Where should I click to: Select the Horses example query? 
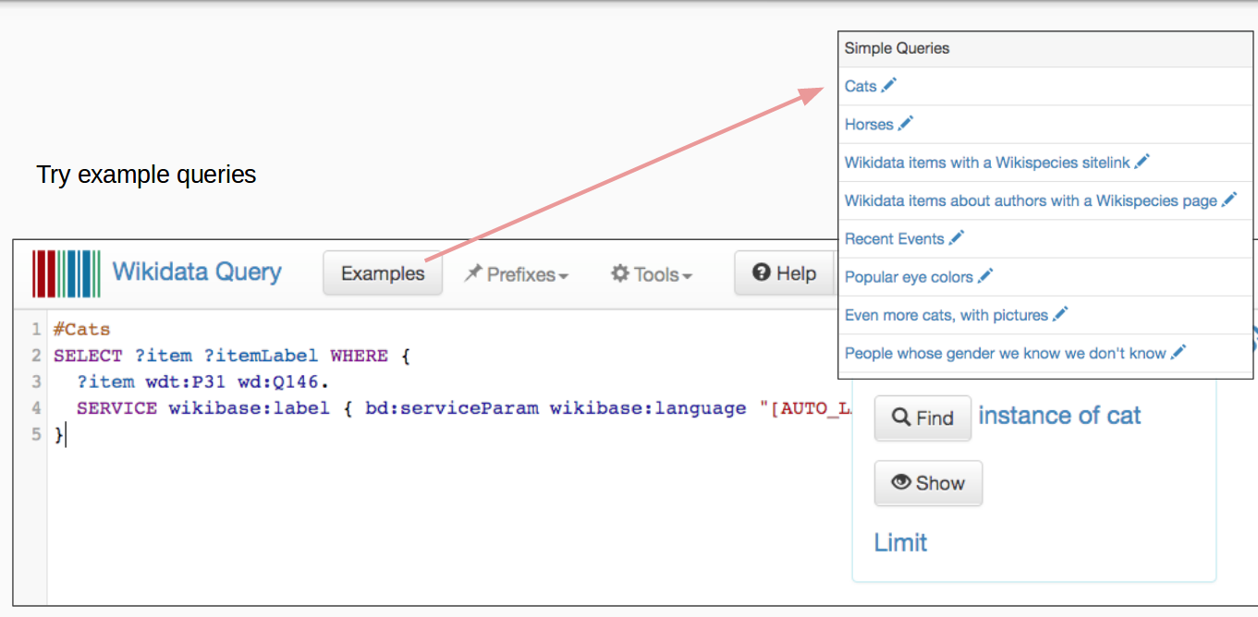point(869,124)
